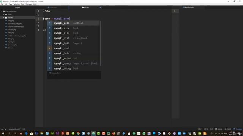Viewport: 243px width, 136px height.
Task: Open the Packages menu
Action: (29, 4)
